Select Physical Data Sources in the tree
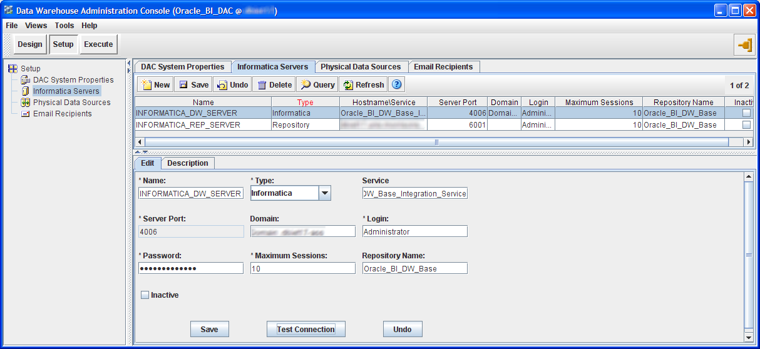The width and height of the screenshot is (760, 349). (71, 103)
